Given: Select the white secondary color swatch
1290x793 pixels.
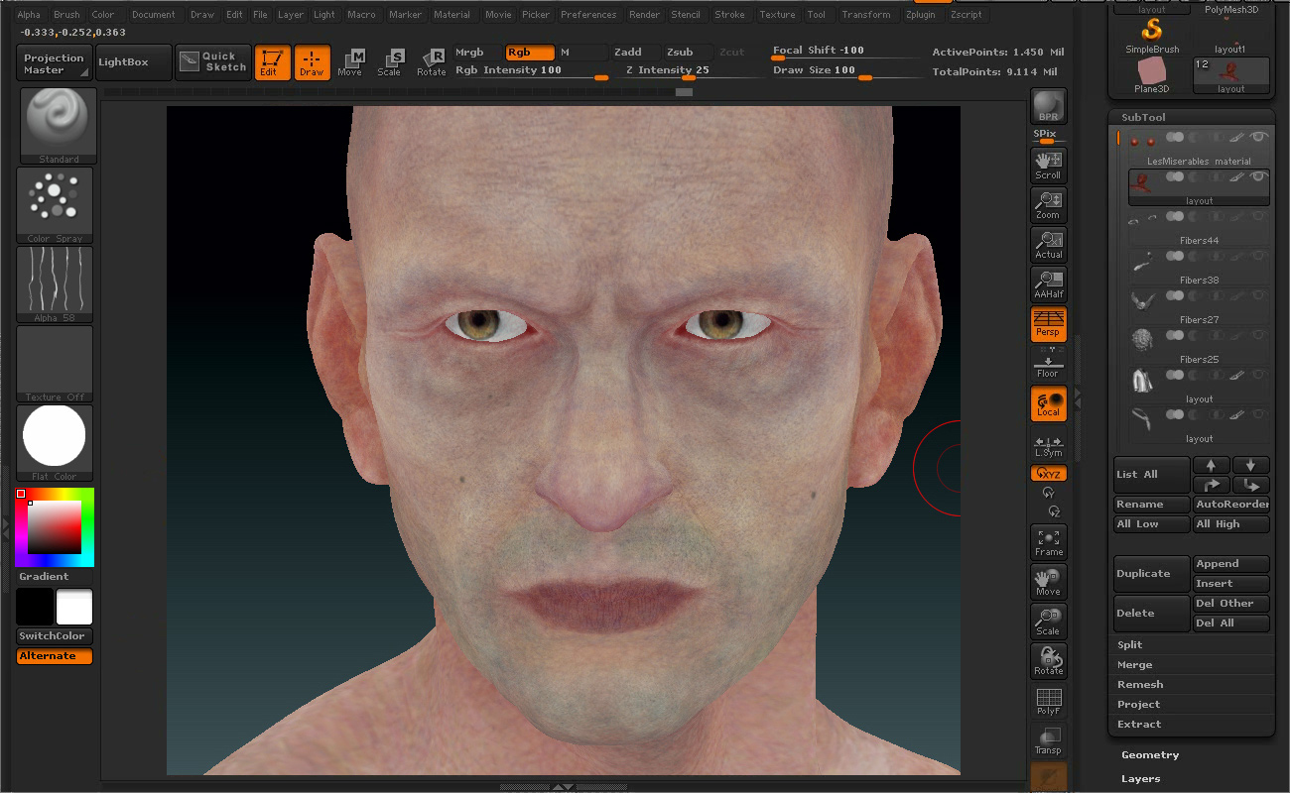Looking at the screenshot, I should coord(74,607).
